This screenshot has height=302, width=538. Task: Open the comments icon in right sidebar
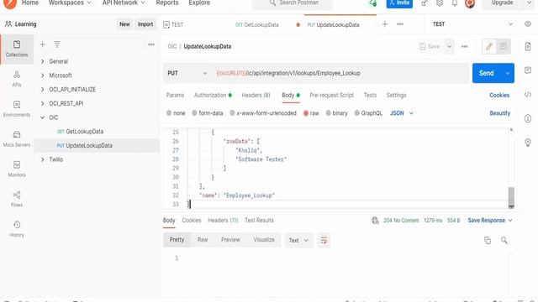click(528, 70)
